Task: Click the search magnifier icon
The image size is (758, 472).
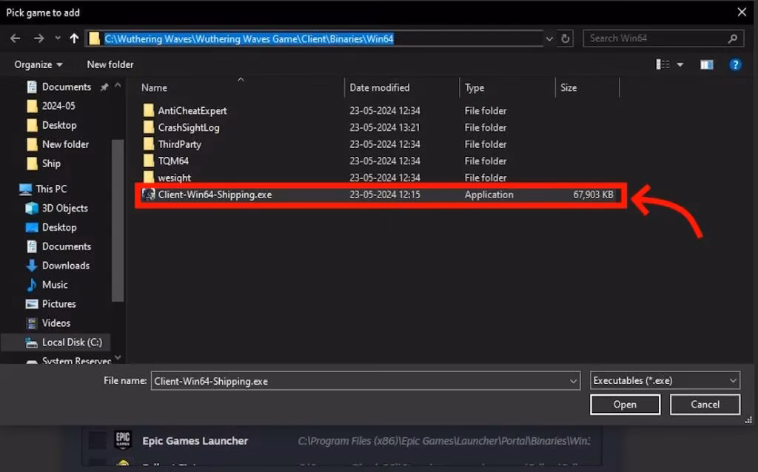Action: tap(733, 38)
